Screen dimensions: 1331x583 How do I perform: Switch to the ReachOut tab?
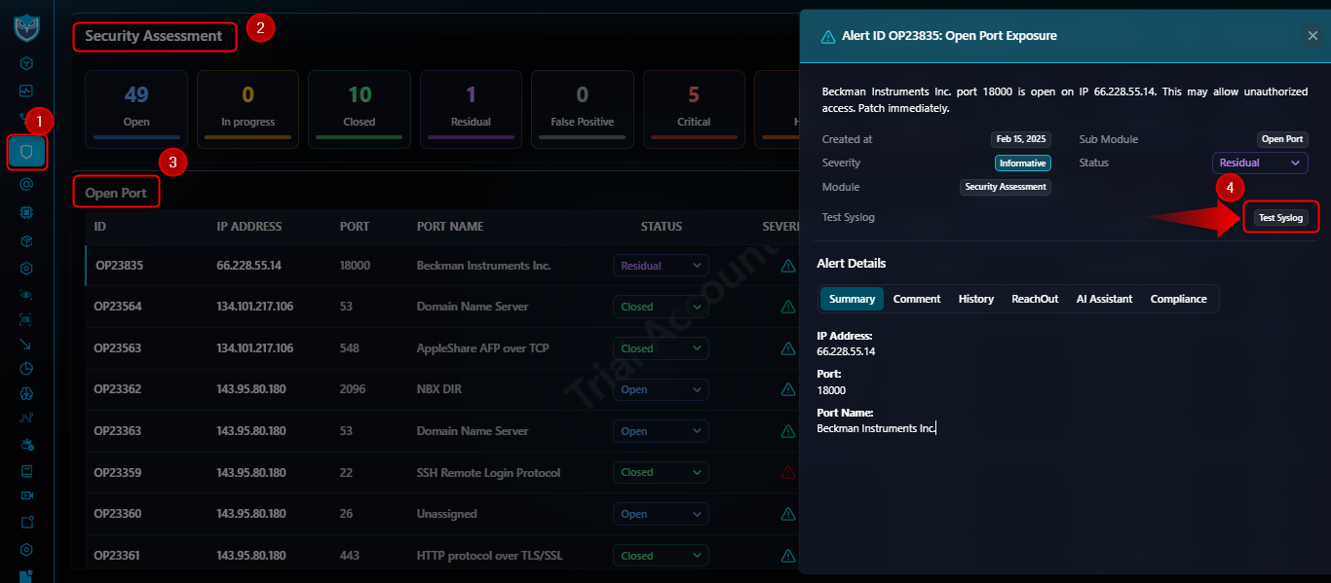pyautogui.click(x=1035, y=299)
